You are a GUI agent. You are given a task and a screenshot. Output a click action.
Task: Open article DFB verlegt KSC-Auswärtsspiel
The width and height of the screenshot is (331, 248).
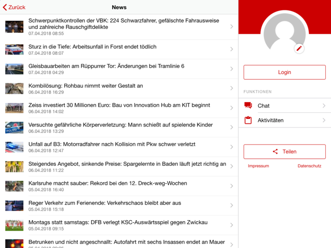[119, 225]
